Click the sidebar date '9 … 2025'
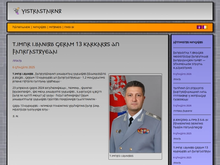Screen dimensions: 220x165 tap(182, 134)
